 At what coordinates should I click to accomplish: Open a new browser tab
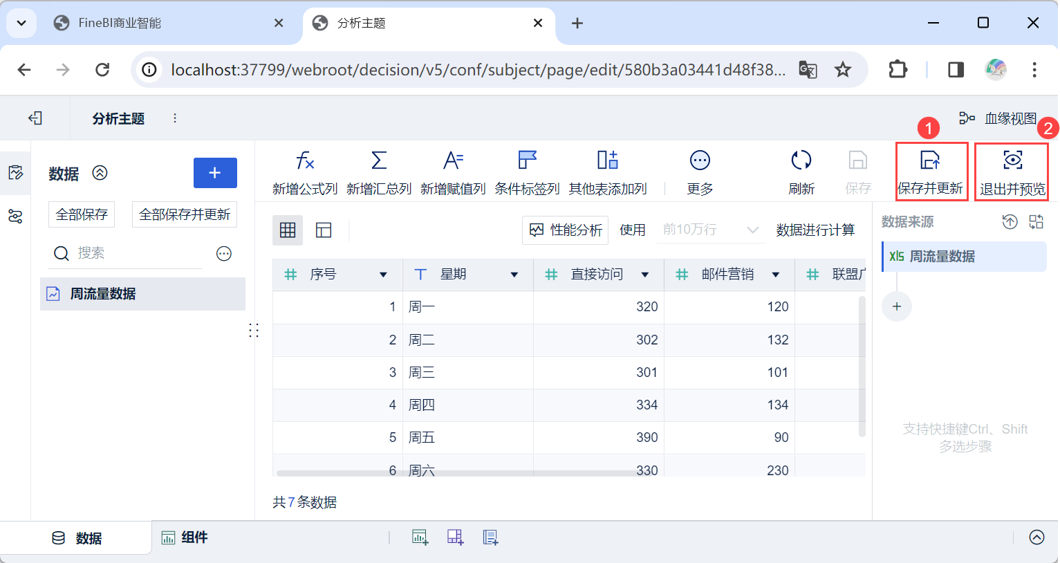(577, 24)
